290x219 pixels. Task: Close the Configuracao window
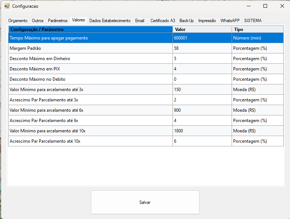click(282, 6)
